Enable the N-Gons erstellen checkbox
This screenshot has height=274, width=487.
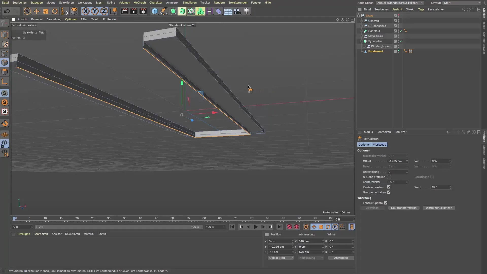[x=389, y=177]
